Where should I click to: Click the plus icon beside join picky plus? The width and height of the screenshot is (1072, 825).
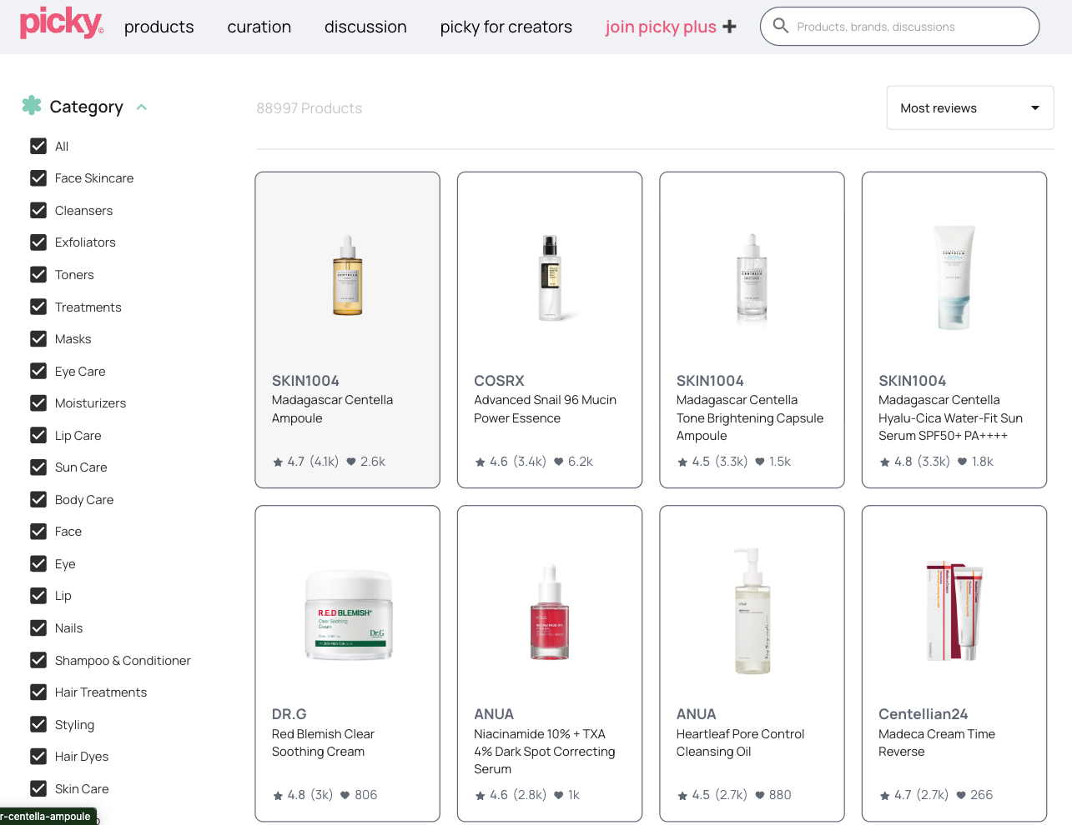(x=730, y=27)
